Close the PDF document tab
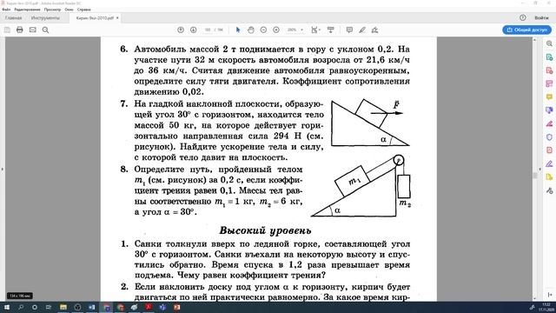The width and height of the screenshot is (556, 313). pyautogui.click(x=117, y=17)
